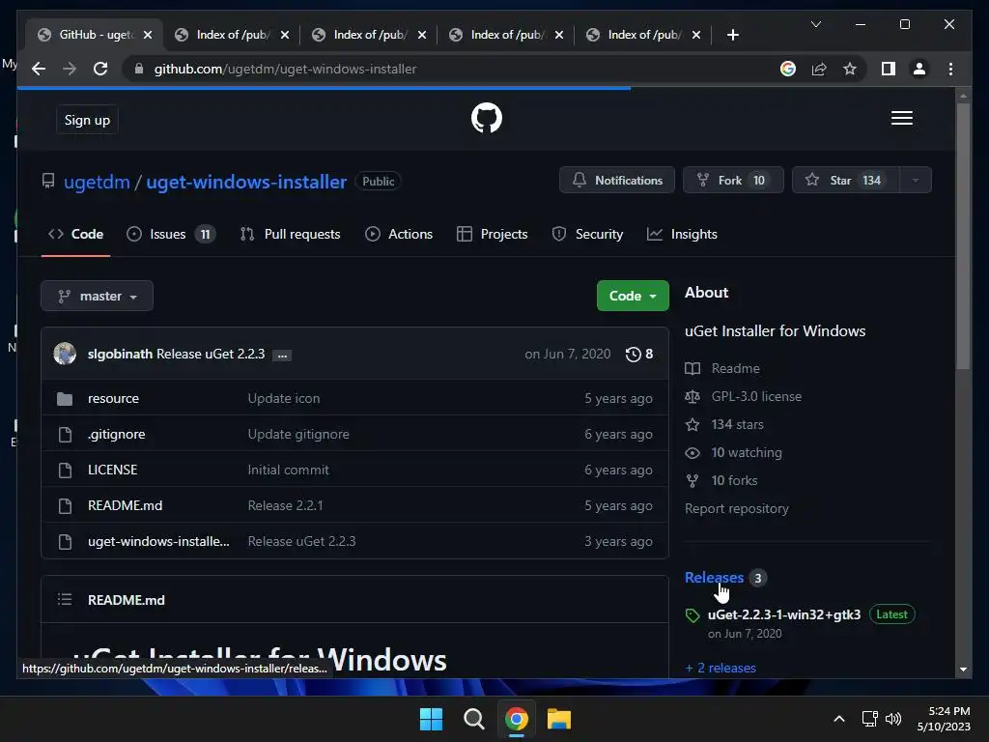
Task: Open the commit history clock icon
Action: coord(633,354)
